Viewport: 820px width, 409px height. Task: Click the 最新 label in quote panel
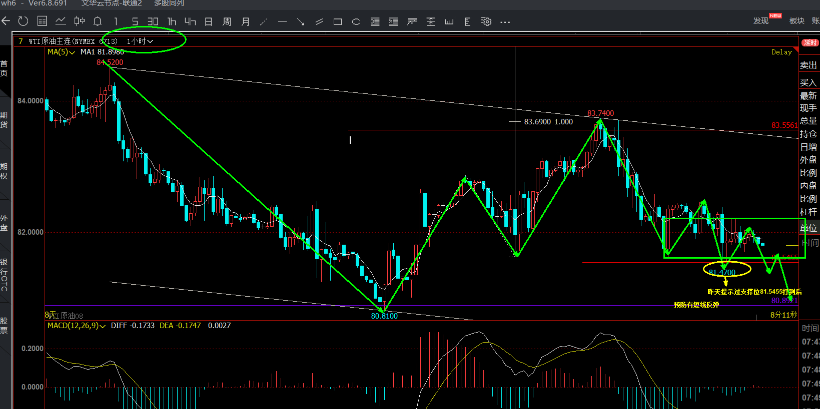tap(808, 95)
